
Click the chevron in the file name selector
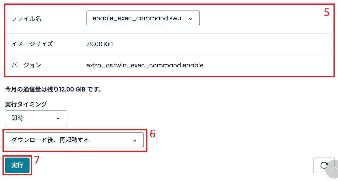pos(191,18)
